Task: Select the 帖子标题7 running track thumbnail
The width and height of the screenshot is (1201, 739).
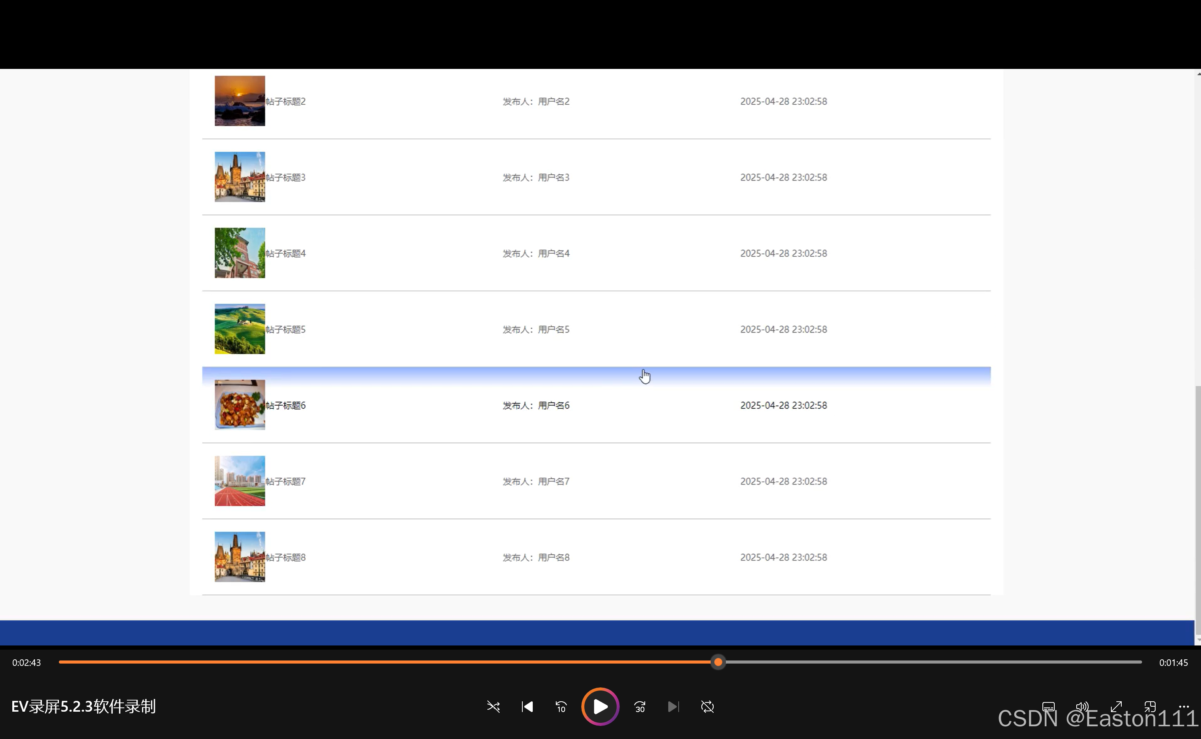Action: click(x=239, y=481)
